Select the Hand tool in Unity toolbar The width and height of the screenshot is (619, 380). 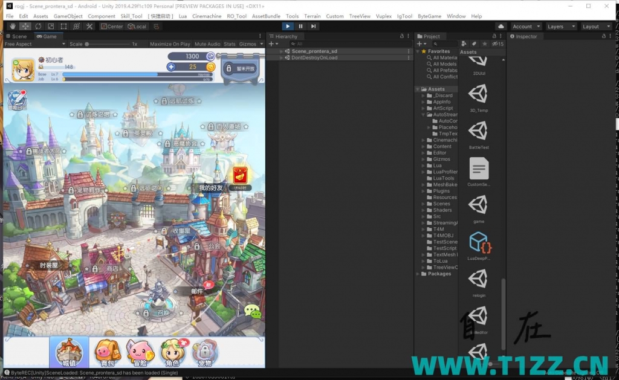click(x=13, y=27)
